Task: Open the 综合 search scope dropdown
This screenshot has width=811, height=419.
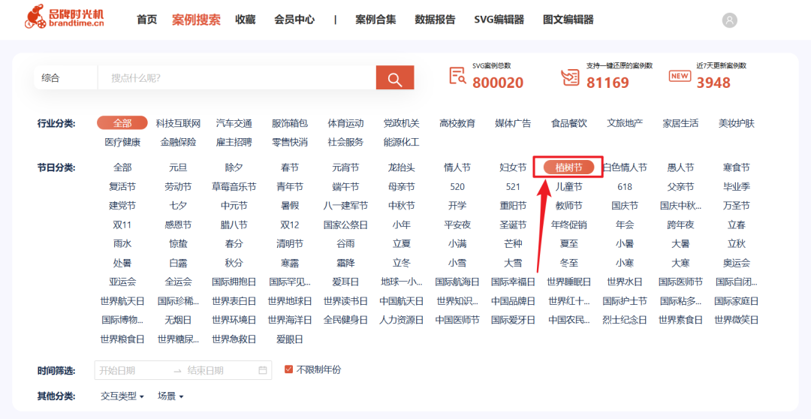Action: pos(65,78)
